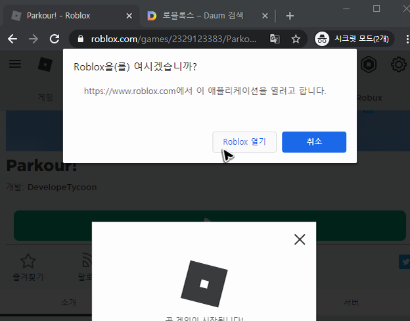Click the 'Roblox 열기' button in dialog

click(244, 142)
